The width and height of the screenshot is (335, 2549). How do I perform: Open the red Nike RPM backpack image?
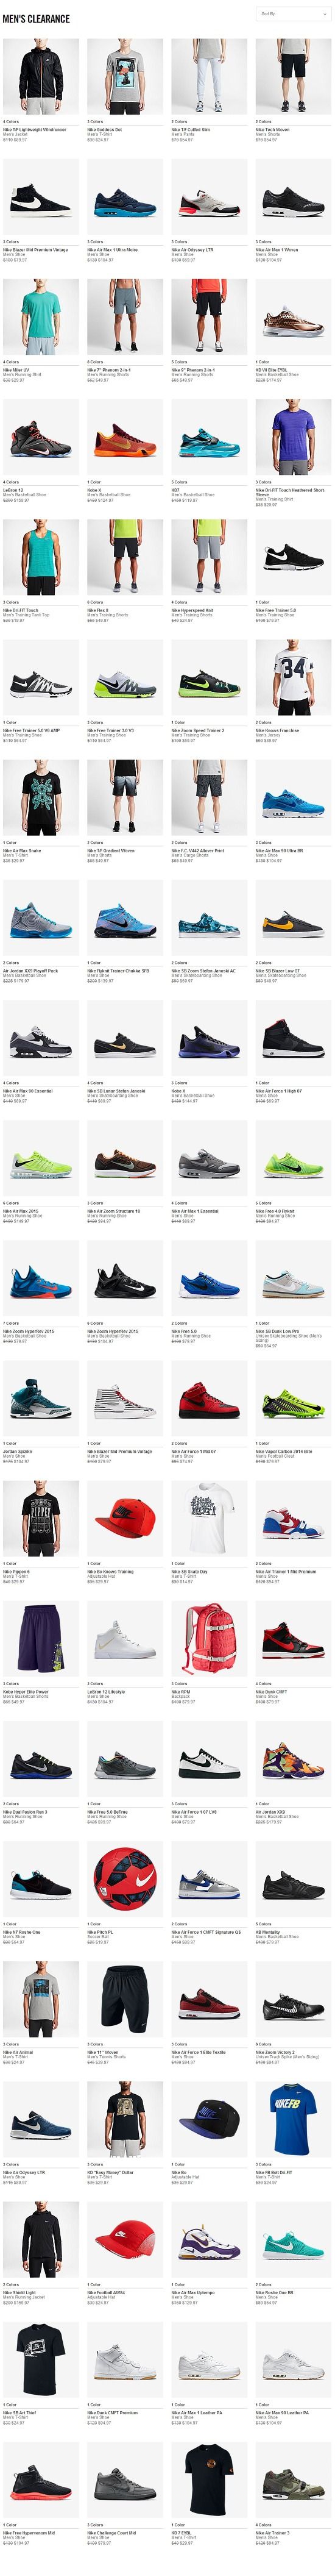(x=210, y=1639)
